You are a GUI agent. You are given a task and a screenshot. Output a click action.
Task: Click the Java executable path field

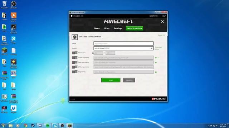pos(123,63)
